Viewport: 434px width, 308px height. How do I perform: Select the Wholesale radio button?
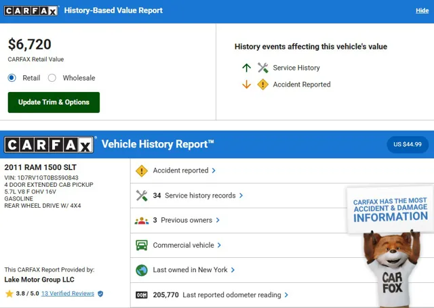point(52,78)
